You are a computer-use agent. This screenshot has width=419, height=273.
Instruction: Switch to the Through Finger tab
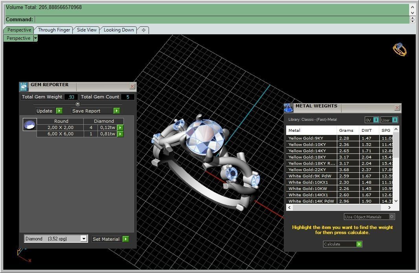(54, 30)
